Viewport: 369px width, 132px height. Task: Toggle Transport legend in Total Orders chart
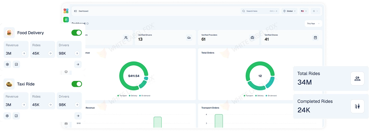pos(249,96)
